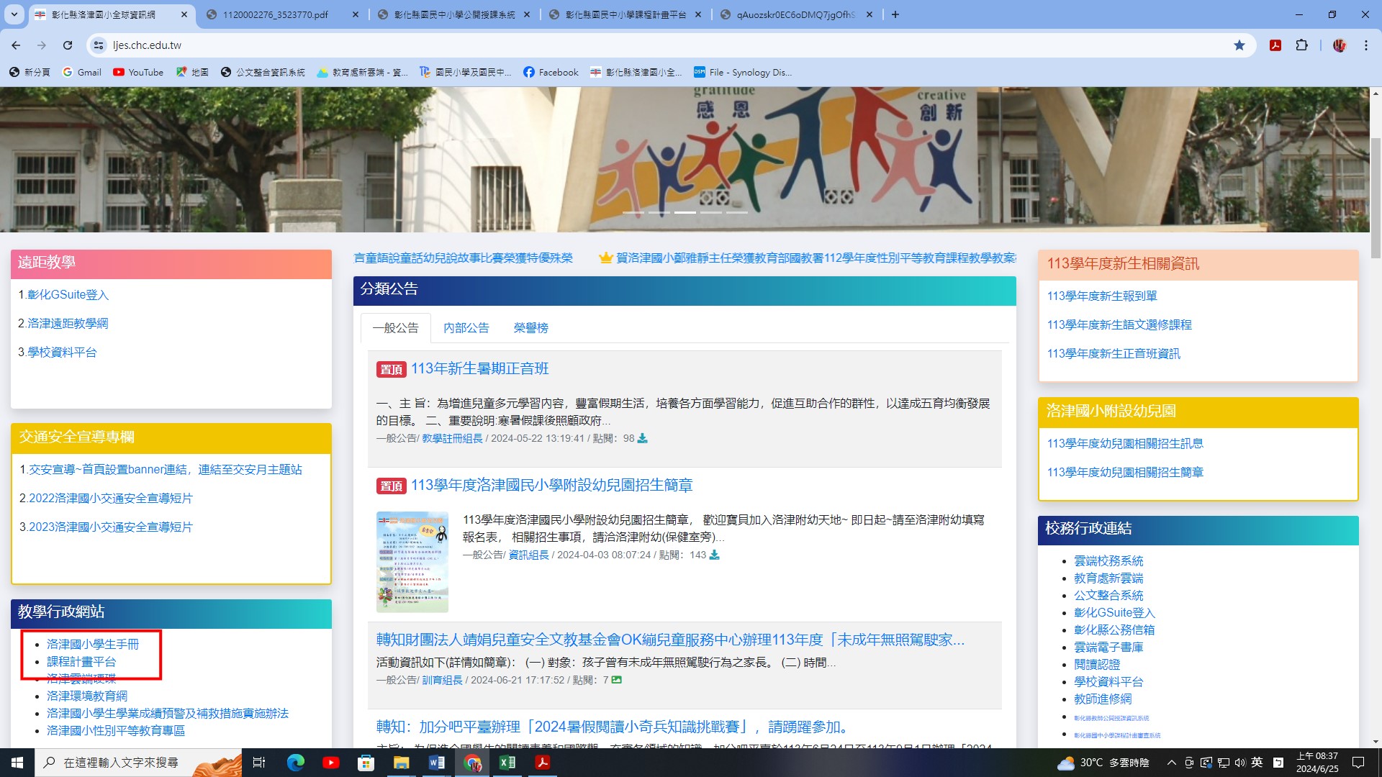The height and width of the screenshot is (777, 1382).
Task: Open 彰化GSuite登入 under 遠距教學
Action: [68, 295]
